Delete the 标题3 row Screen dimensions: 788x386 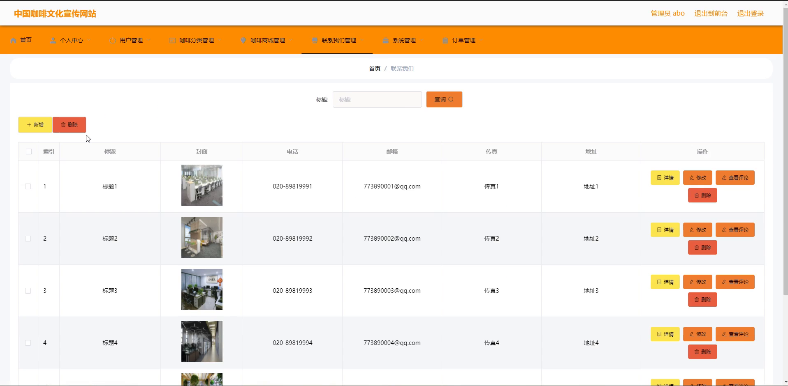[702, 300]
